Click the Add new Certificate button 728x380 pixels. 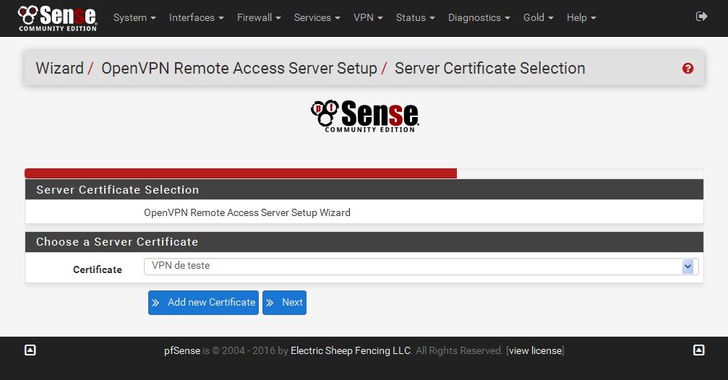203,303
